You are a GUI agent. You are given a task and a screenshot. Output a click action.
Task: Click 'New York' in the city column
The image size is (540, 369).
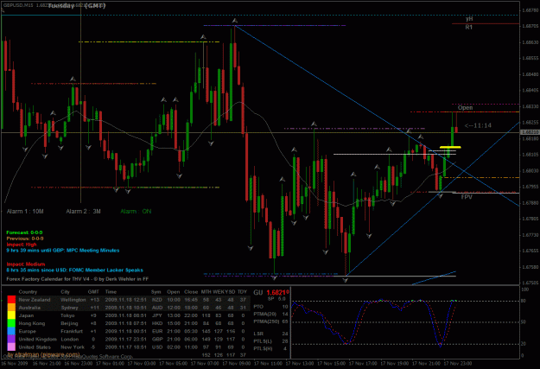(73, 347)
